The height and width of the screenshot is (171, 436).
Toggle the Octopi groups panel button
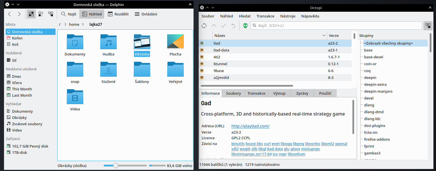(428, 25)
